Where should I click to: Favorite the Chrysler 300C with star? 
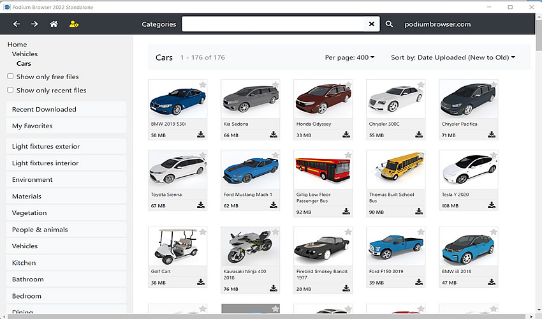[x=421, y=84]
